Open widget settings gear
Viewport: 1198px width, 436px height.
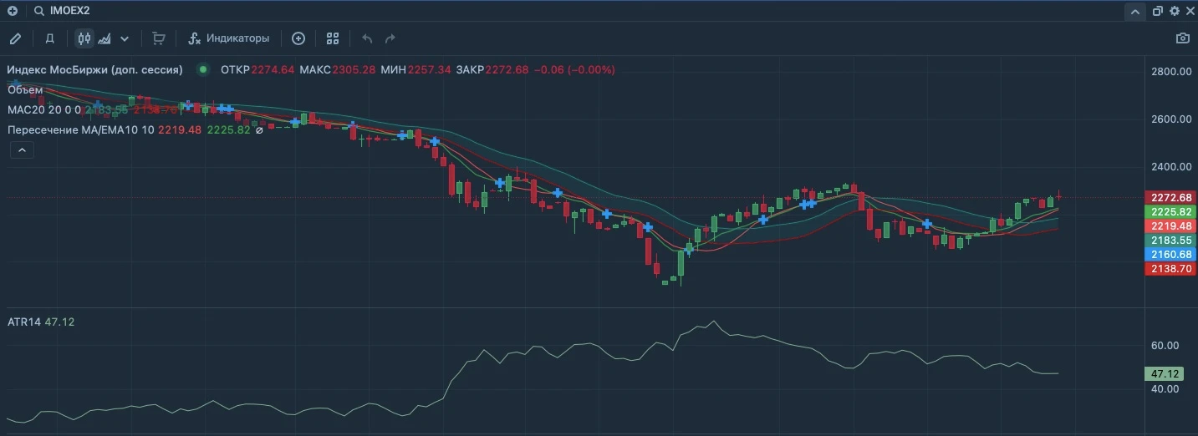point(1175,11)
